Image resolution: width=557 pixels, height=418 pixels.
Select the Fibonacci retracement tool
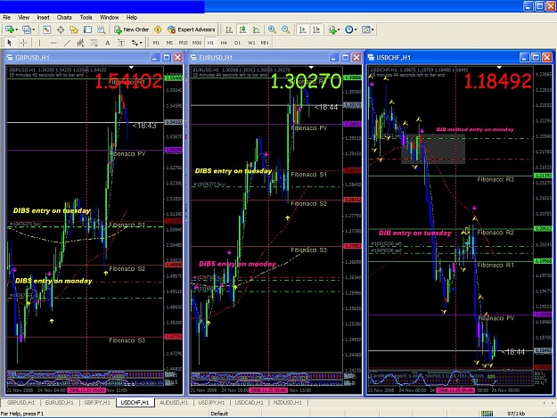pos(94,43)
